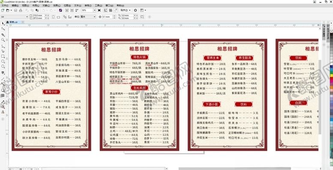Select the Pick tool

[3, 23]
